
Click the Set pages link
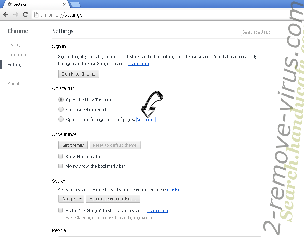[x=146, y=120]
